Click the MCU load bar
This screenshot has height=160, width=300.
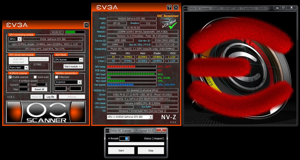pyautogui.click(x=132, y=81)
